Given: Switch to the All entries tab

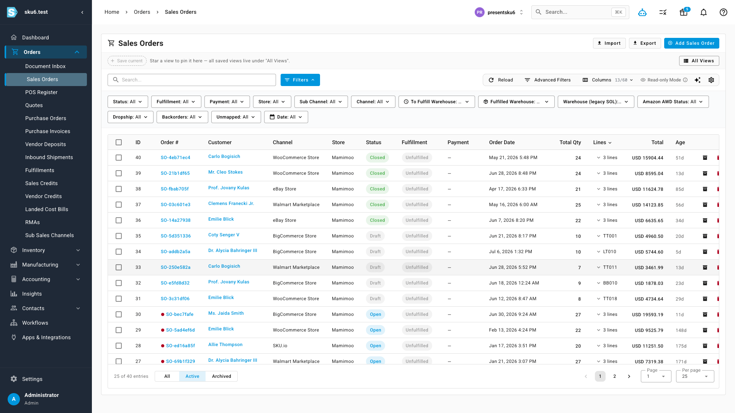Looking at the screenshot, I should coord(167,376).
